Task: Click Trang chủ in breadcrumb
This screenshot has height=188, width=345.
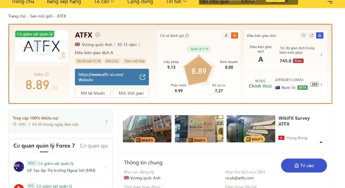Action: point(17,16)
